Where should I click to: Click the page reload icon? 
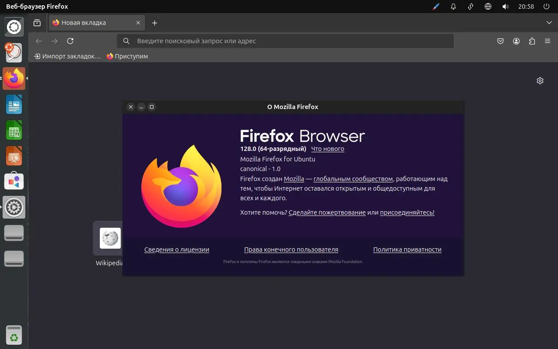point(70,41)
